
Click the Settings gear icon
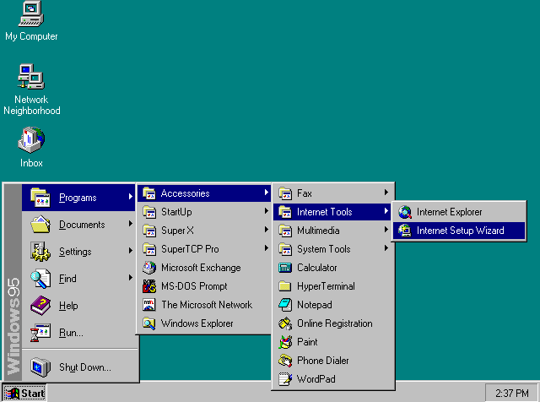[x=40, y=252]
